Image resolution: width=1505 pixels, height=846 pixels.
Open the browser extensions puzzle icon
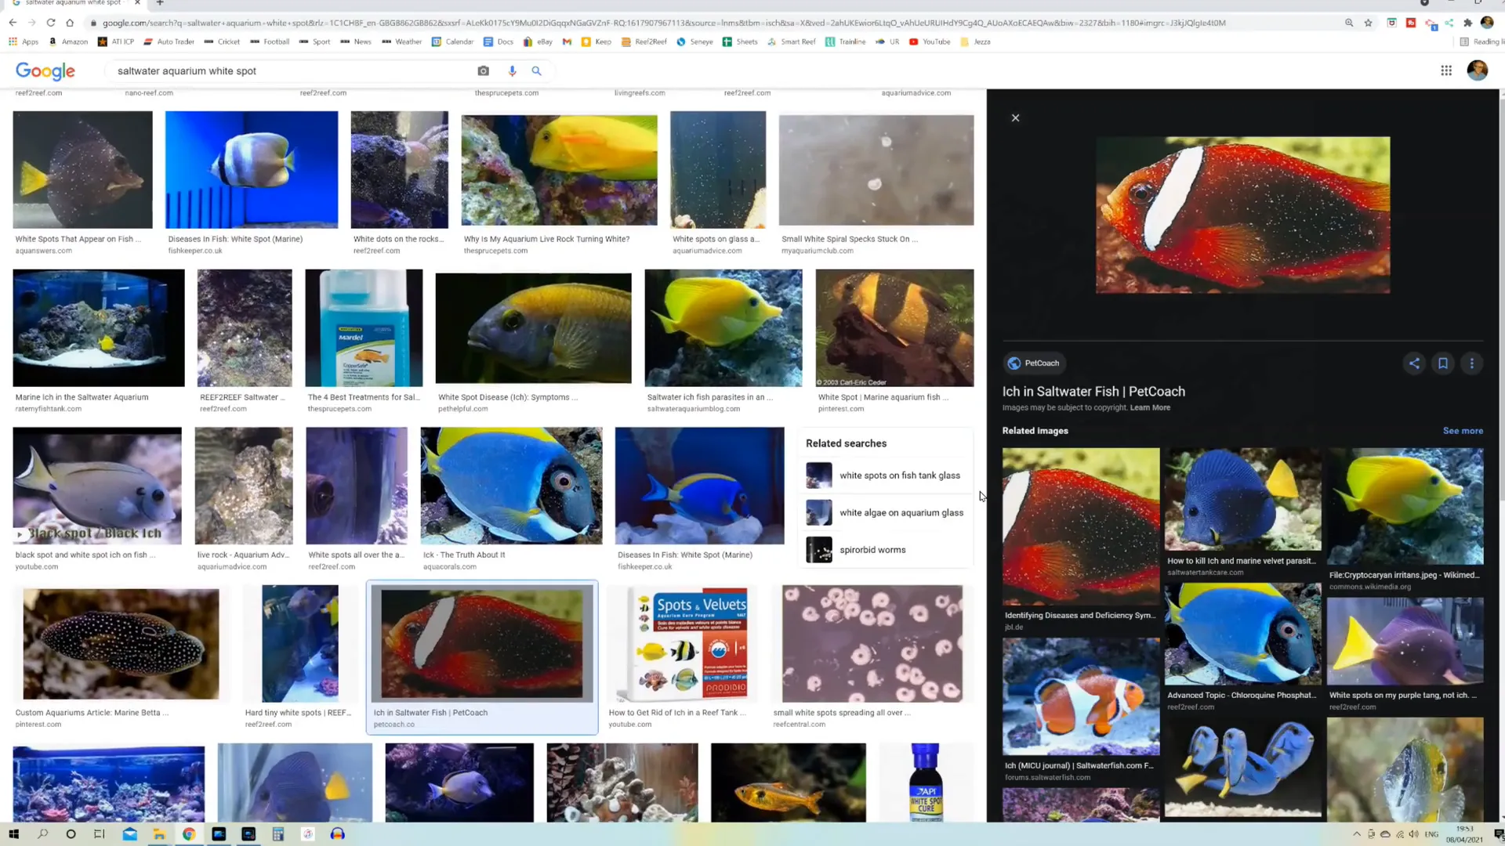1467,23
